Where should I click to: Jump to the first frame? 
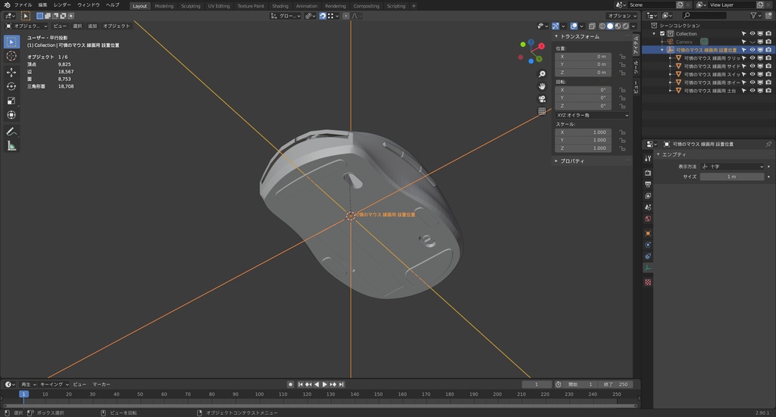coord(300,384)
